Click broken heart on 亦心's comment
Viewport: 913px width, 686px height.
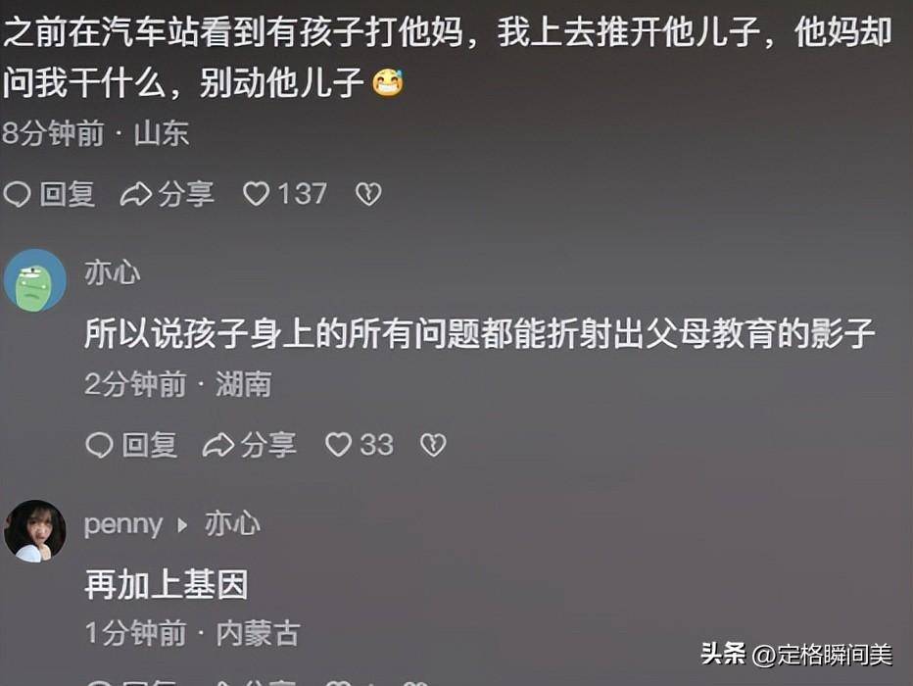click(433, 445)
